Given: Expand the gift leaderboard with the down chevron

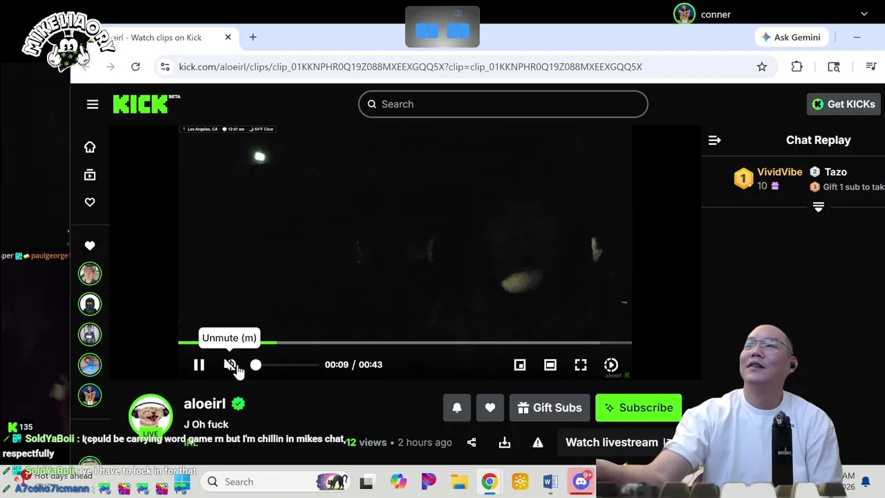Looking at the screenshot, I should [819, 207].
